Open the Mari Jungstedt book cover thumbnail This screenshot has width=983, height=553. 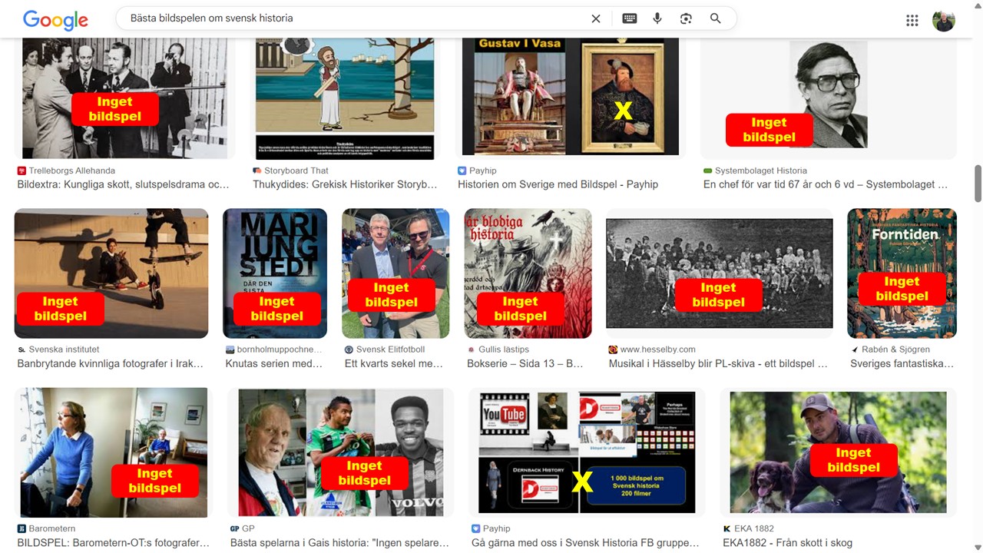point(275,273)
